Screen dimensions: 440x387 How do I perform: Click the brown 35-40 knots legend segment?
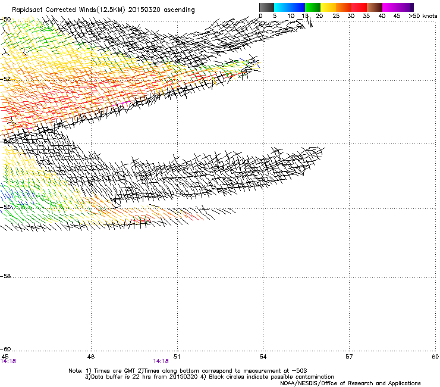pos(375,7)
